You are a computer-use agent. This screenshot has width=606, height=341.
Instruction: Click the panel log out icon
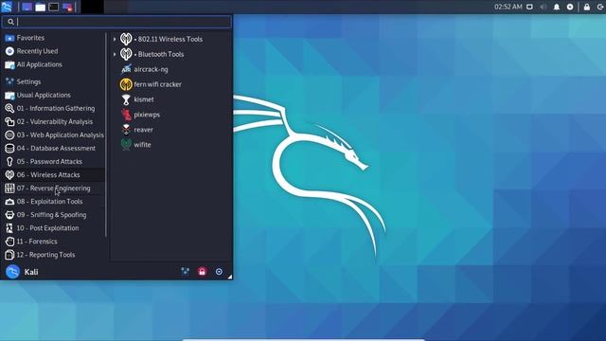point(600,7)
